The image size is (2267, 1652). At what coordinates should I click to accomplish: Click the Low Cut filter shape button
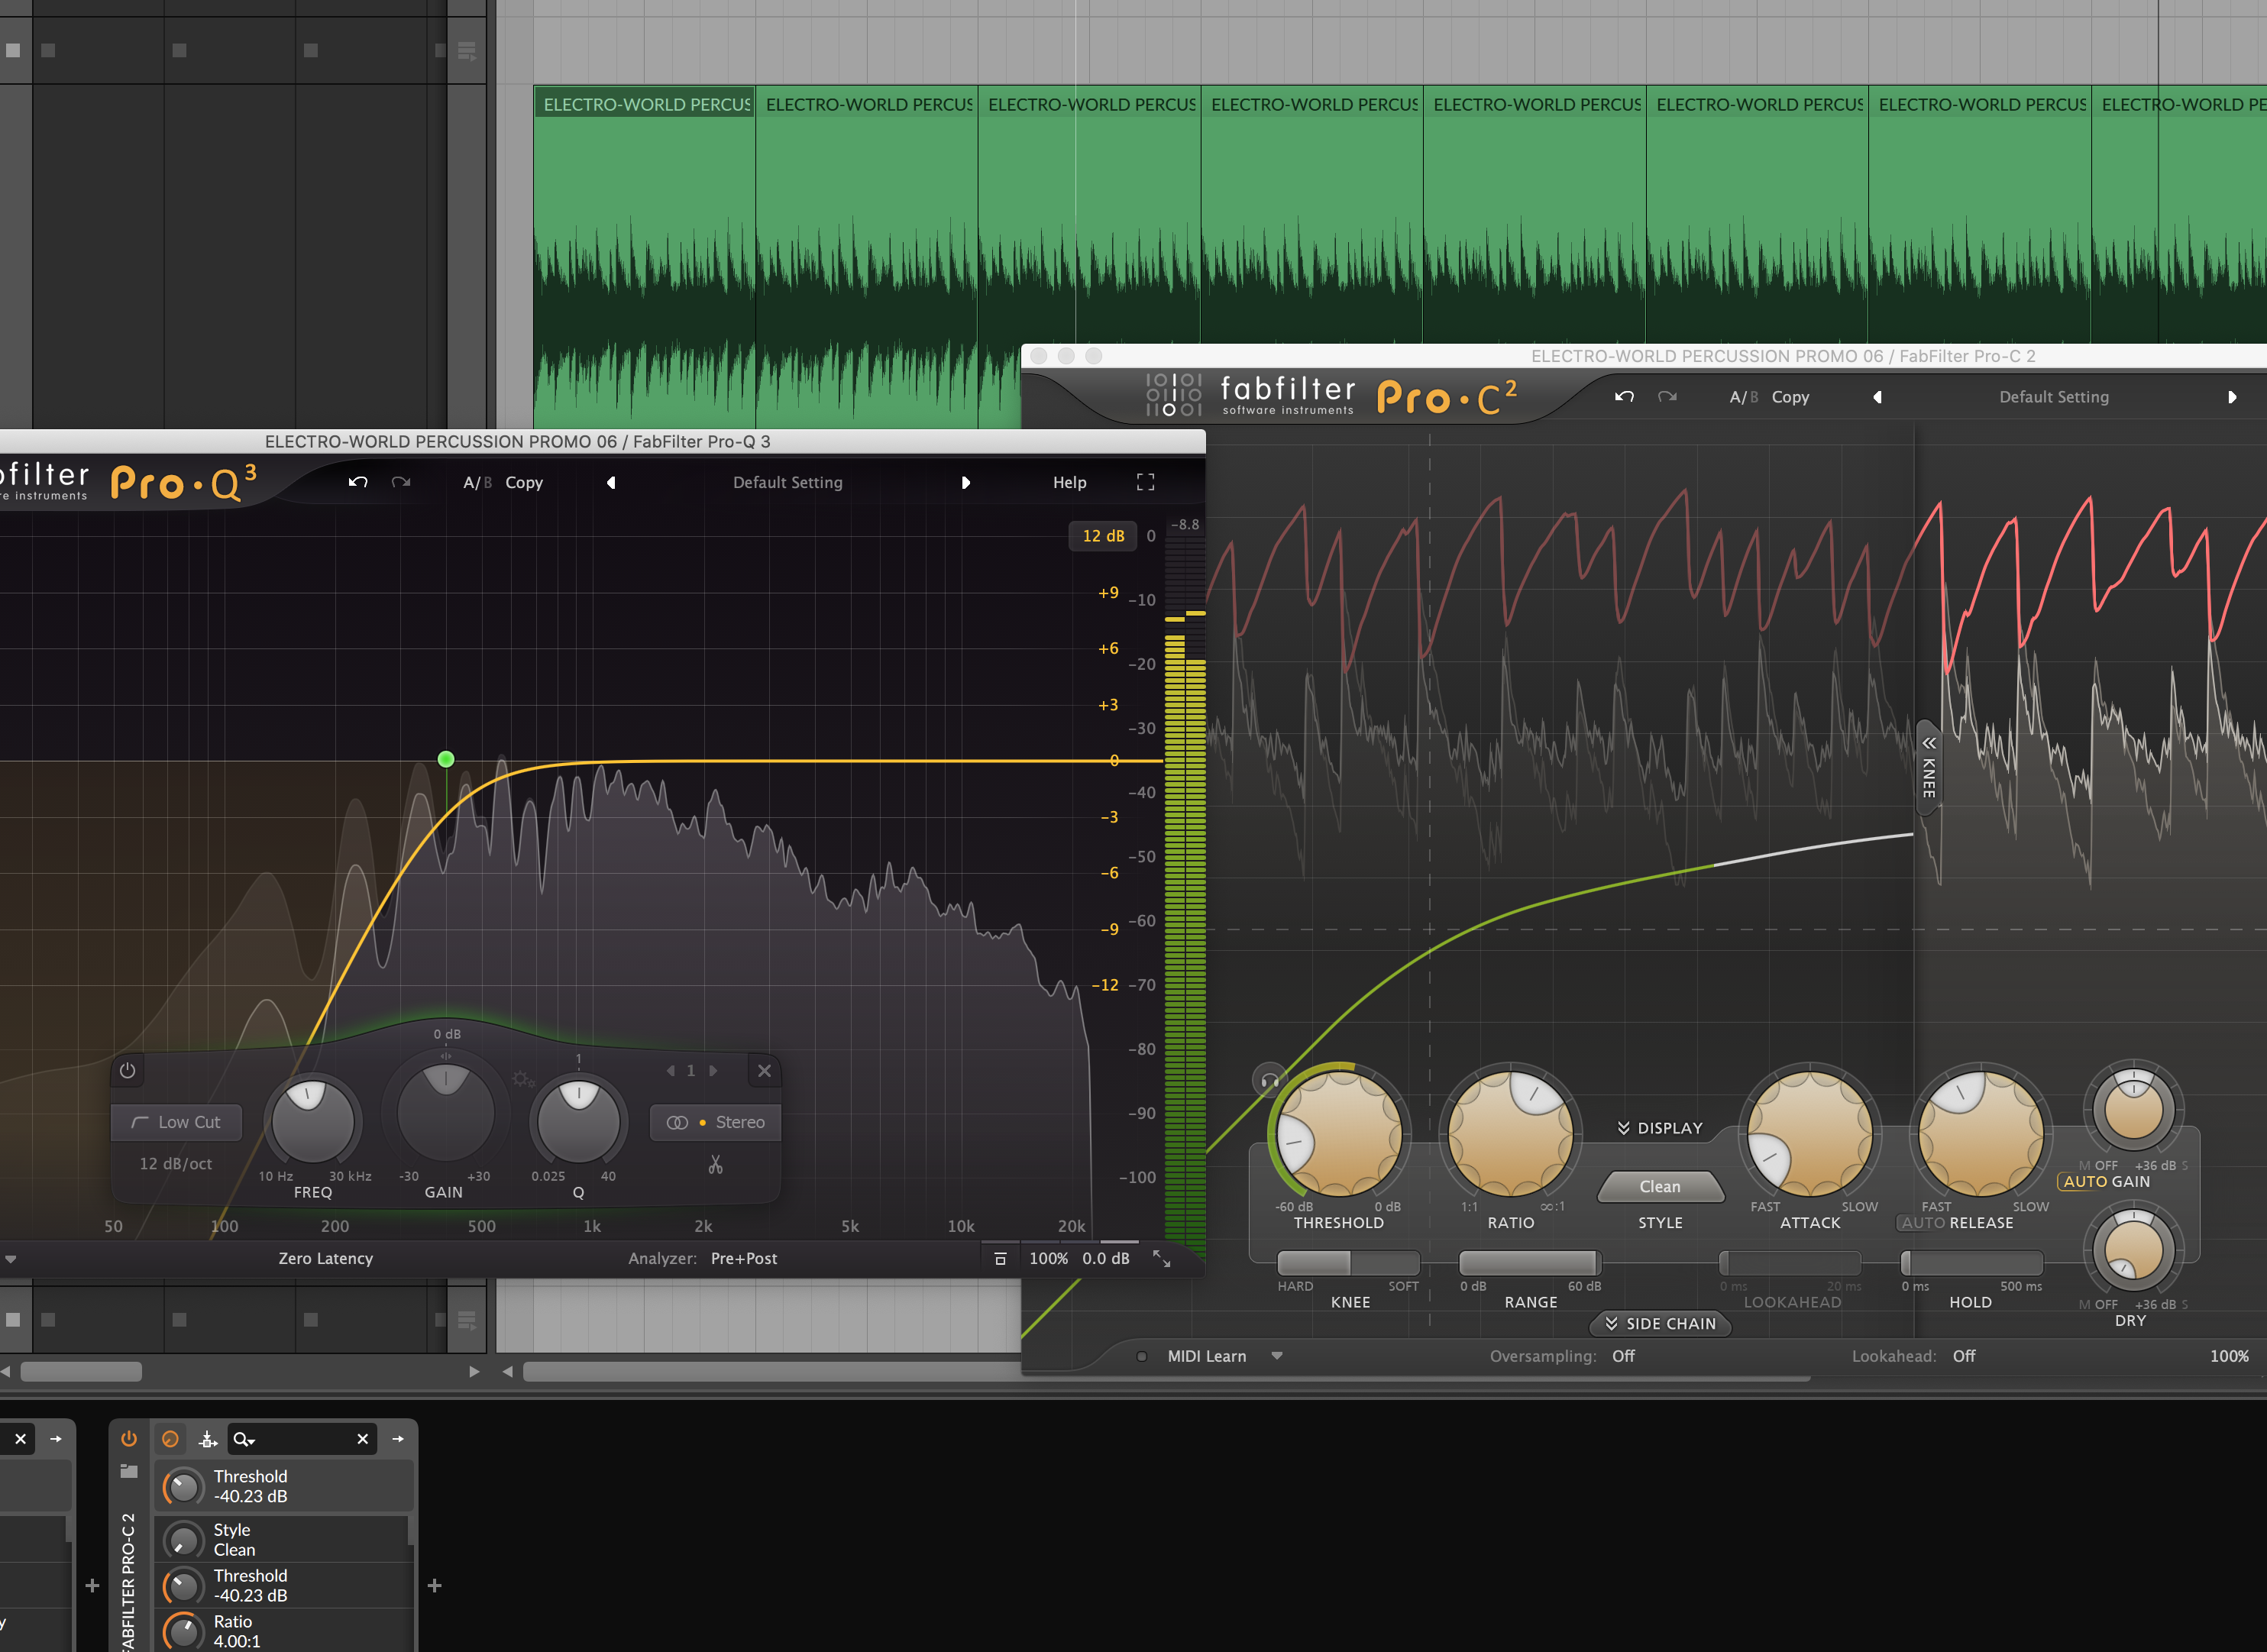coord(176,1122)
